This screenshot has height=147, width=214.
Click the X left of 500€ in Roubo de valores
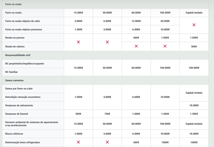(165, 46)
